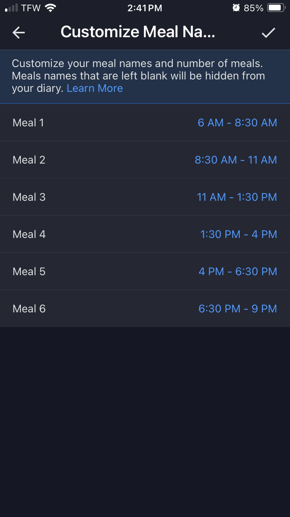
Task: Confirm changes with the checkmark icon
Action: [x=268, y=33]
